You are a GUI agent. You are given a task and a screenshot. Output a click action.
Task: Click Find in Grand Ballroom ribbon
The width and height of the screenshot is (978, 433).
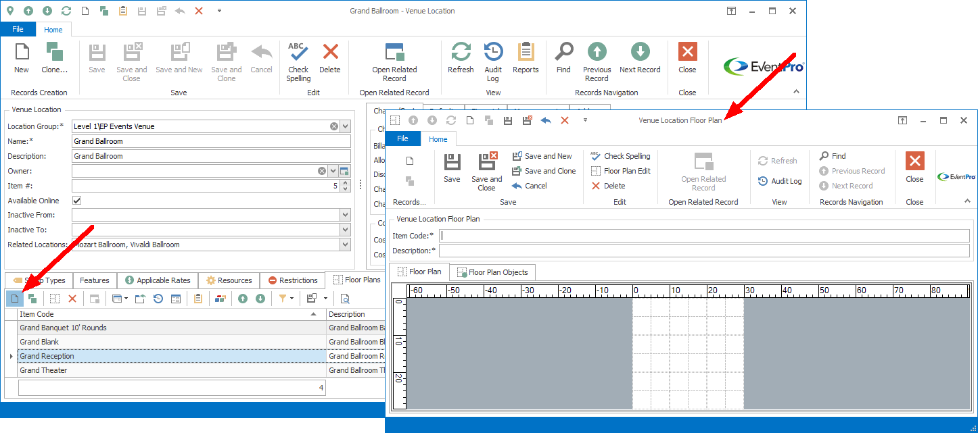(x=563, y=59)
